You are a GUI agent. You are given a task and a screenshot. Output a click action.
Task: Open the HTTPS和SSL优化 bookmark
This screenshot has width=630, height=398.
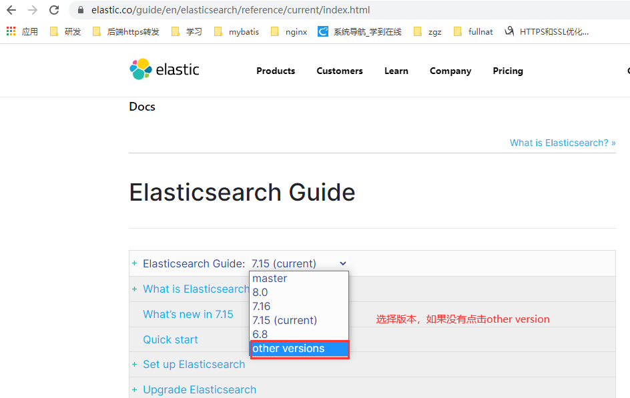(547, 32)
